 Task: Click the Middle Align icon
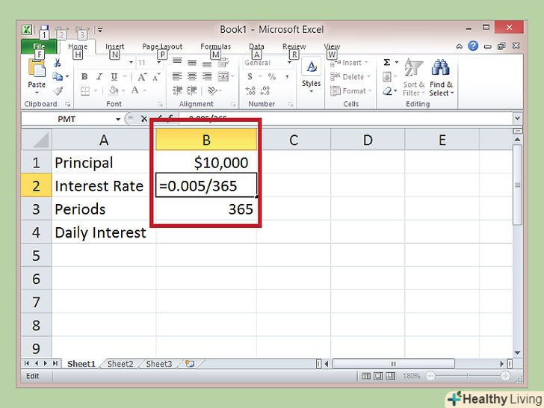192,63
